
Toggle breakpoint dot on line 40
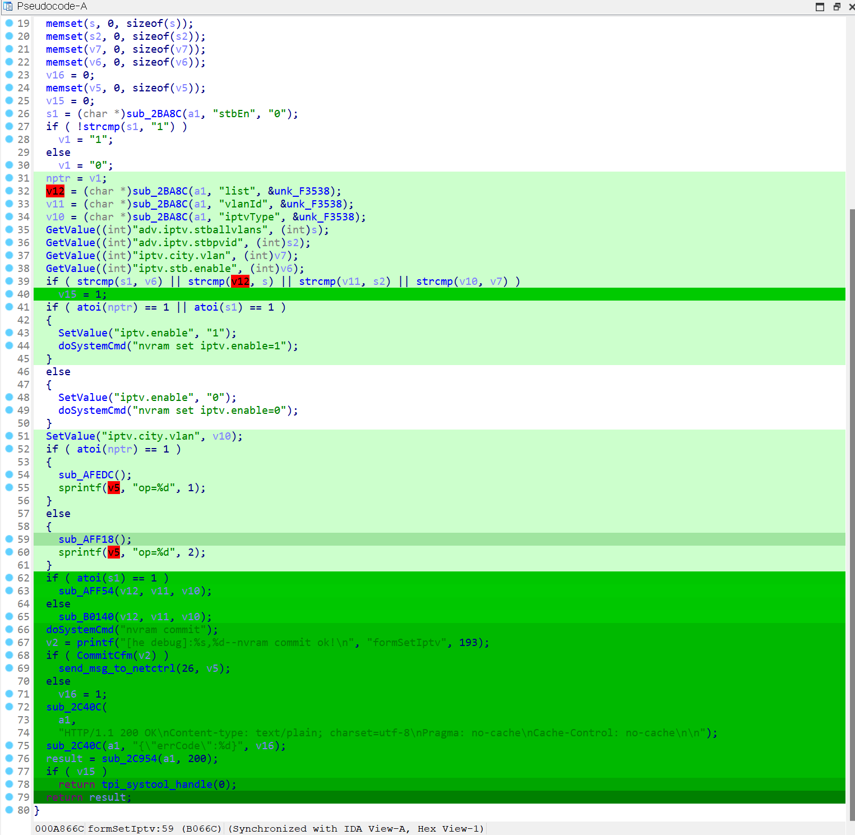(x=9, y=294)
